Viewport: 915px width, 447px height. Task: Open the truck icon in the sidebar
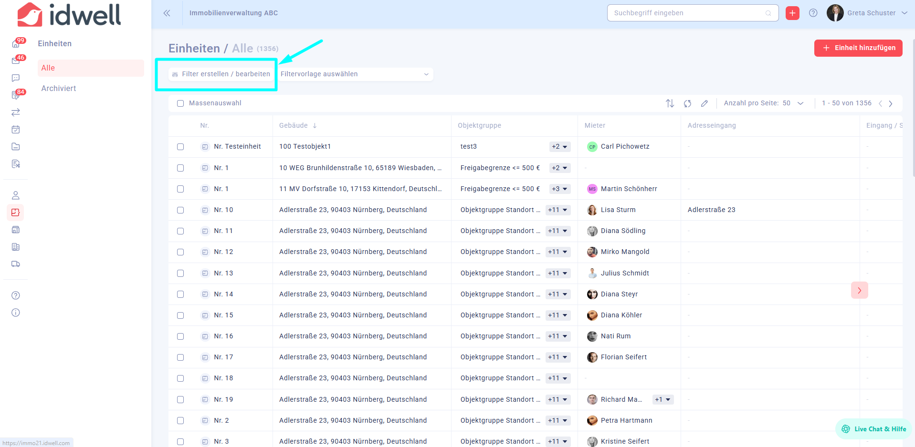(x=16, y=264)
